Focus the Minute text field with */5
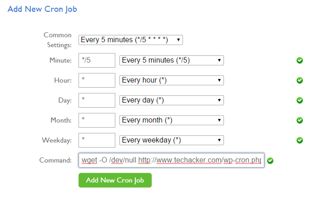Image resolution: width=327 pixels, height=202 pixels. [x=97, y=60]
